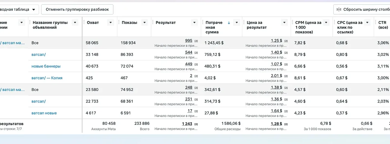Click the icon on the Сбросить ширину button

coord(339,9)
